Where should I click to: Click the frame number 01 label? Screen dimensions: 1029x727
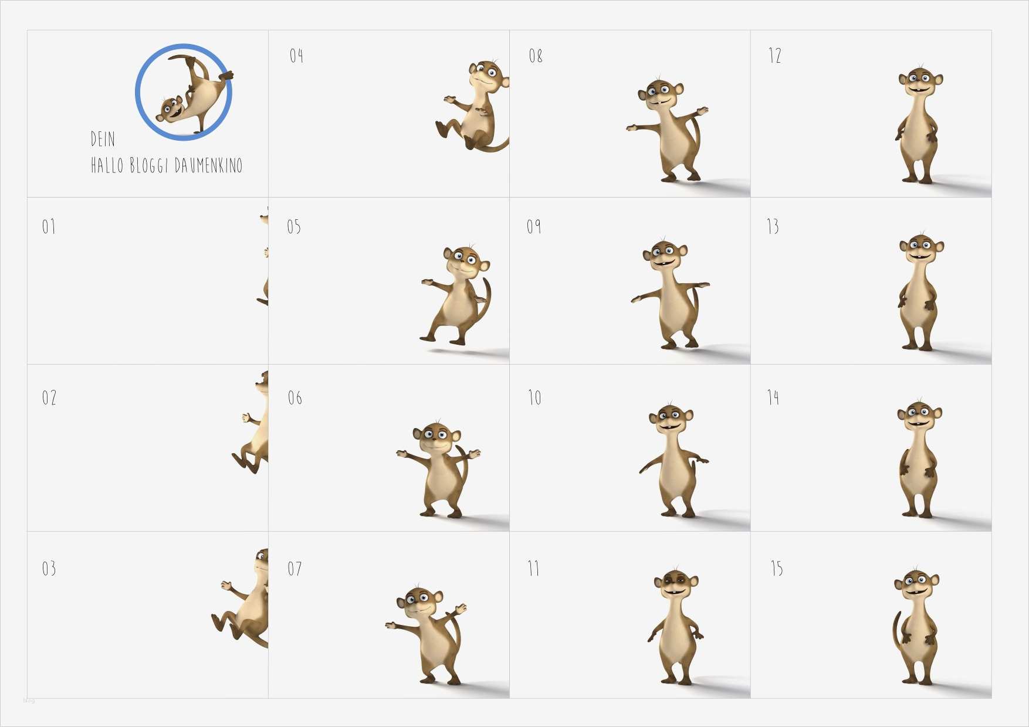pos(49,226)
